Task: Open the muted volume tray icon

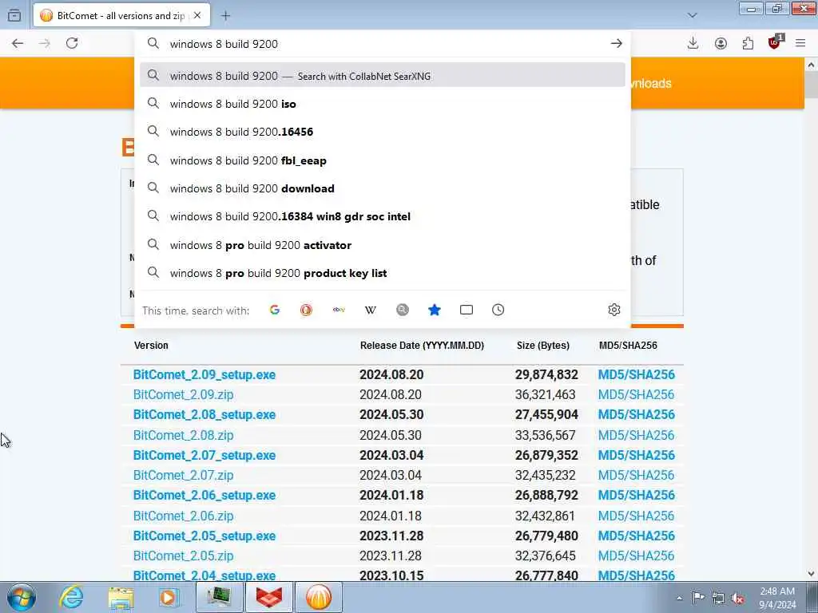Action: tap(737, 598)
